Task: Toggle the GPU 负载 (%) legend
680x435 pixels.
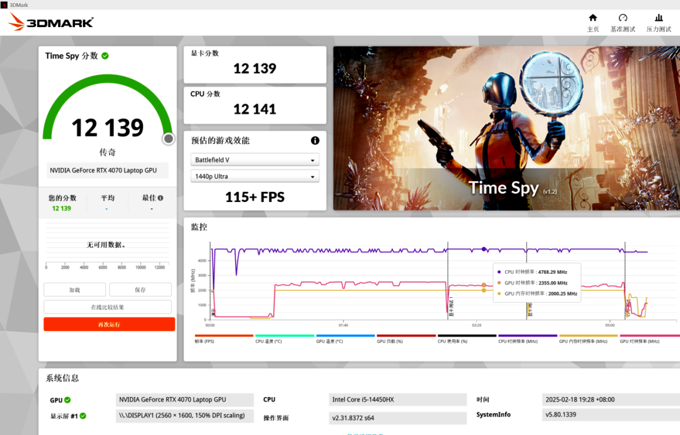Action: tap(406, 339)
